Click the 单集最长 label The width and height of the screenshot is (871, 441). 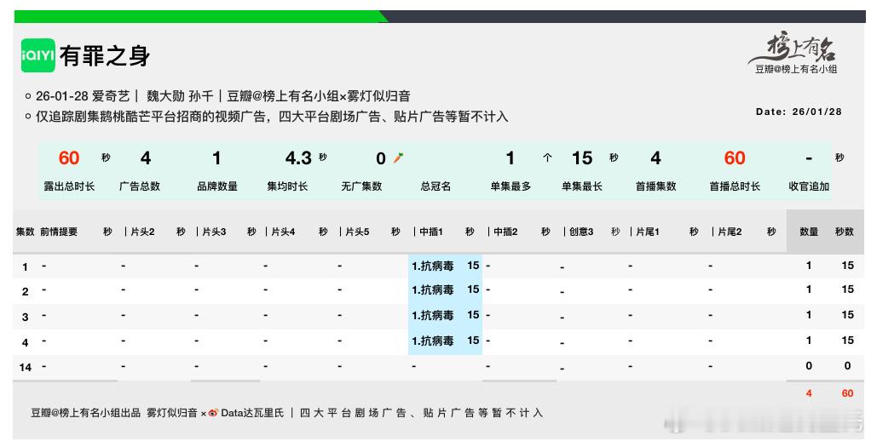(581, 186)
